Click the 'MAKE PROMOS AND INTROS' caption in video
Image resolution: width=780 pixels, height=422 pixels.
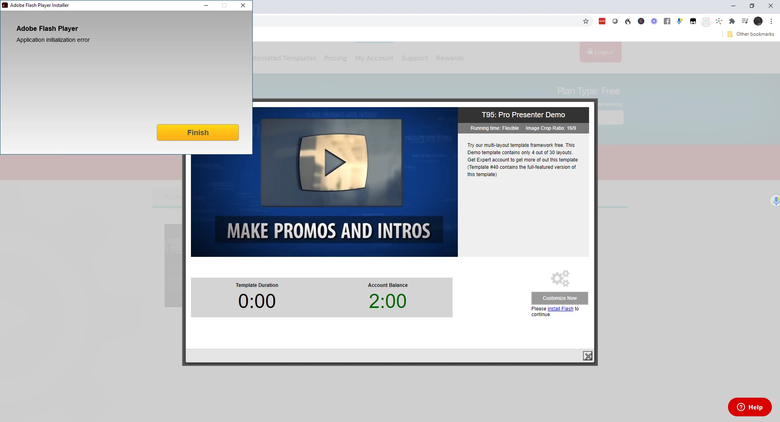pyautogui.click(x=329, y=231)
